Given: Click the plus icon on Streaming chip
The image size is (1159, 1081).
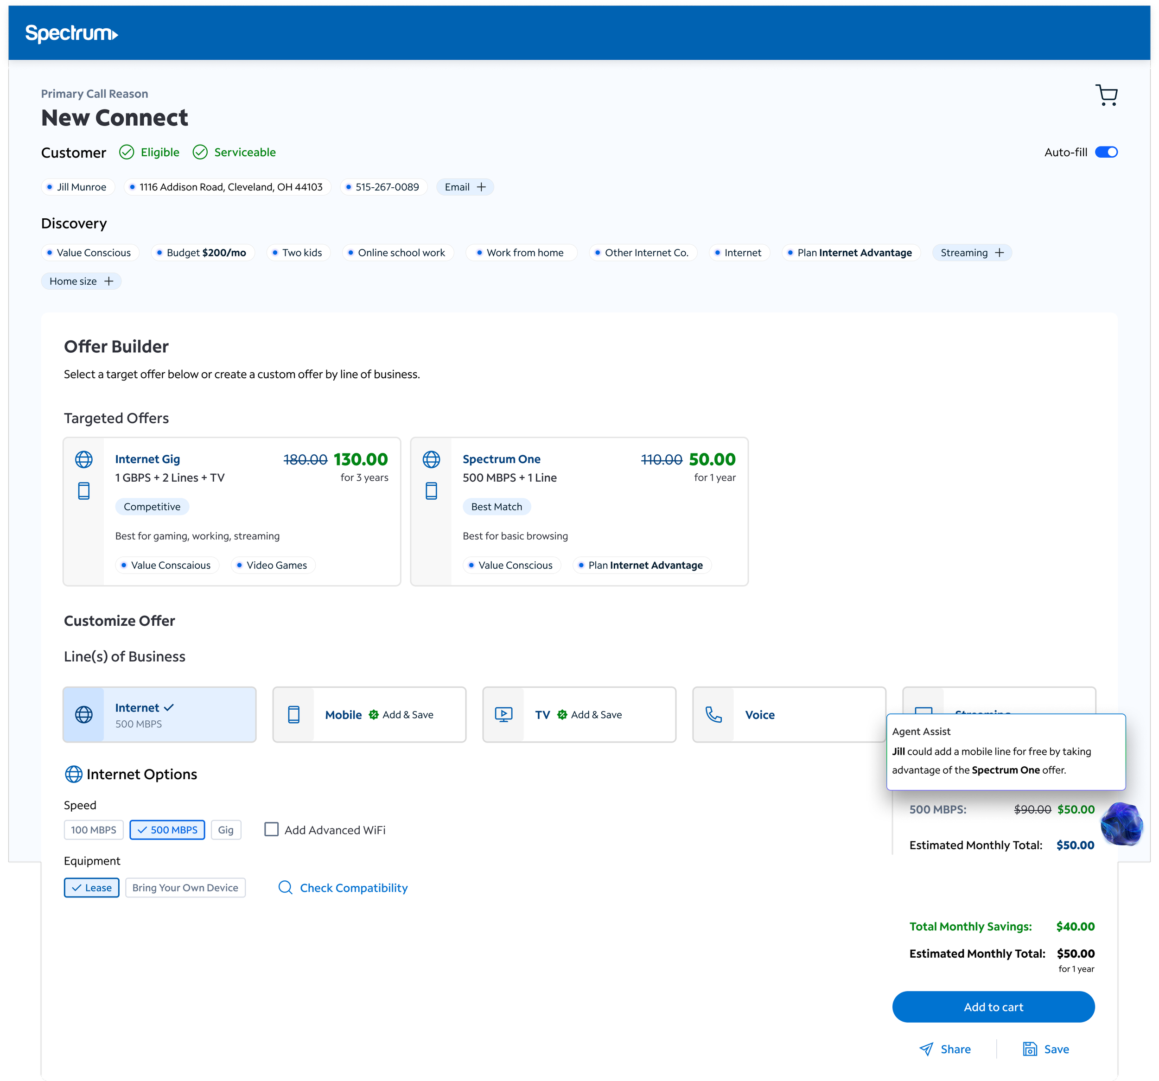Looking at the screenshot, I should [x=999, y=253].
